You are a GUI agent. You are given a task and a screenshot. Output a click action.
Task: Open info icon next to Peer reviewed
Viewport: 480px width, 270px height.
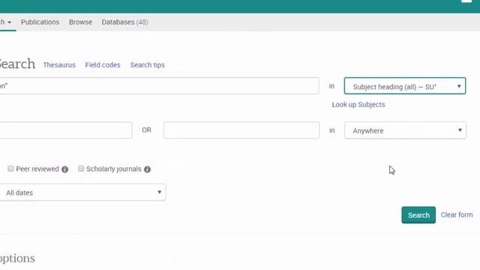[x=64, y=169]
